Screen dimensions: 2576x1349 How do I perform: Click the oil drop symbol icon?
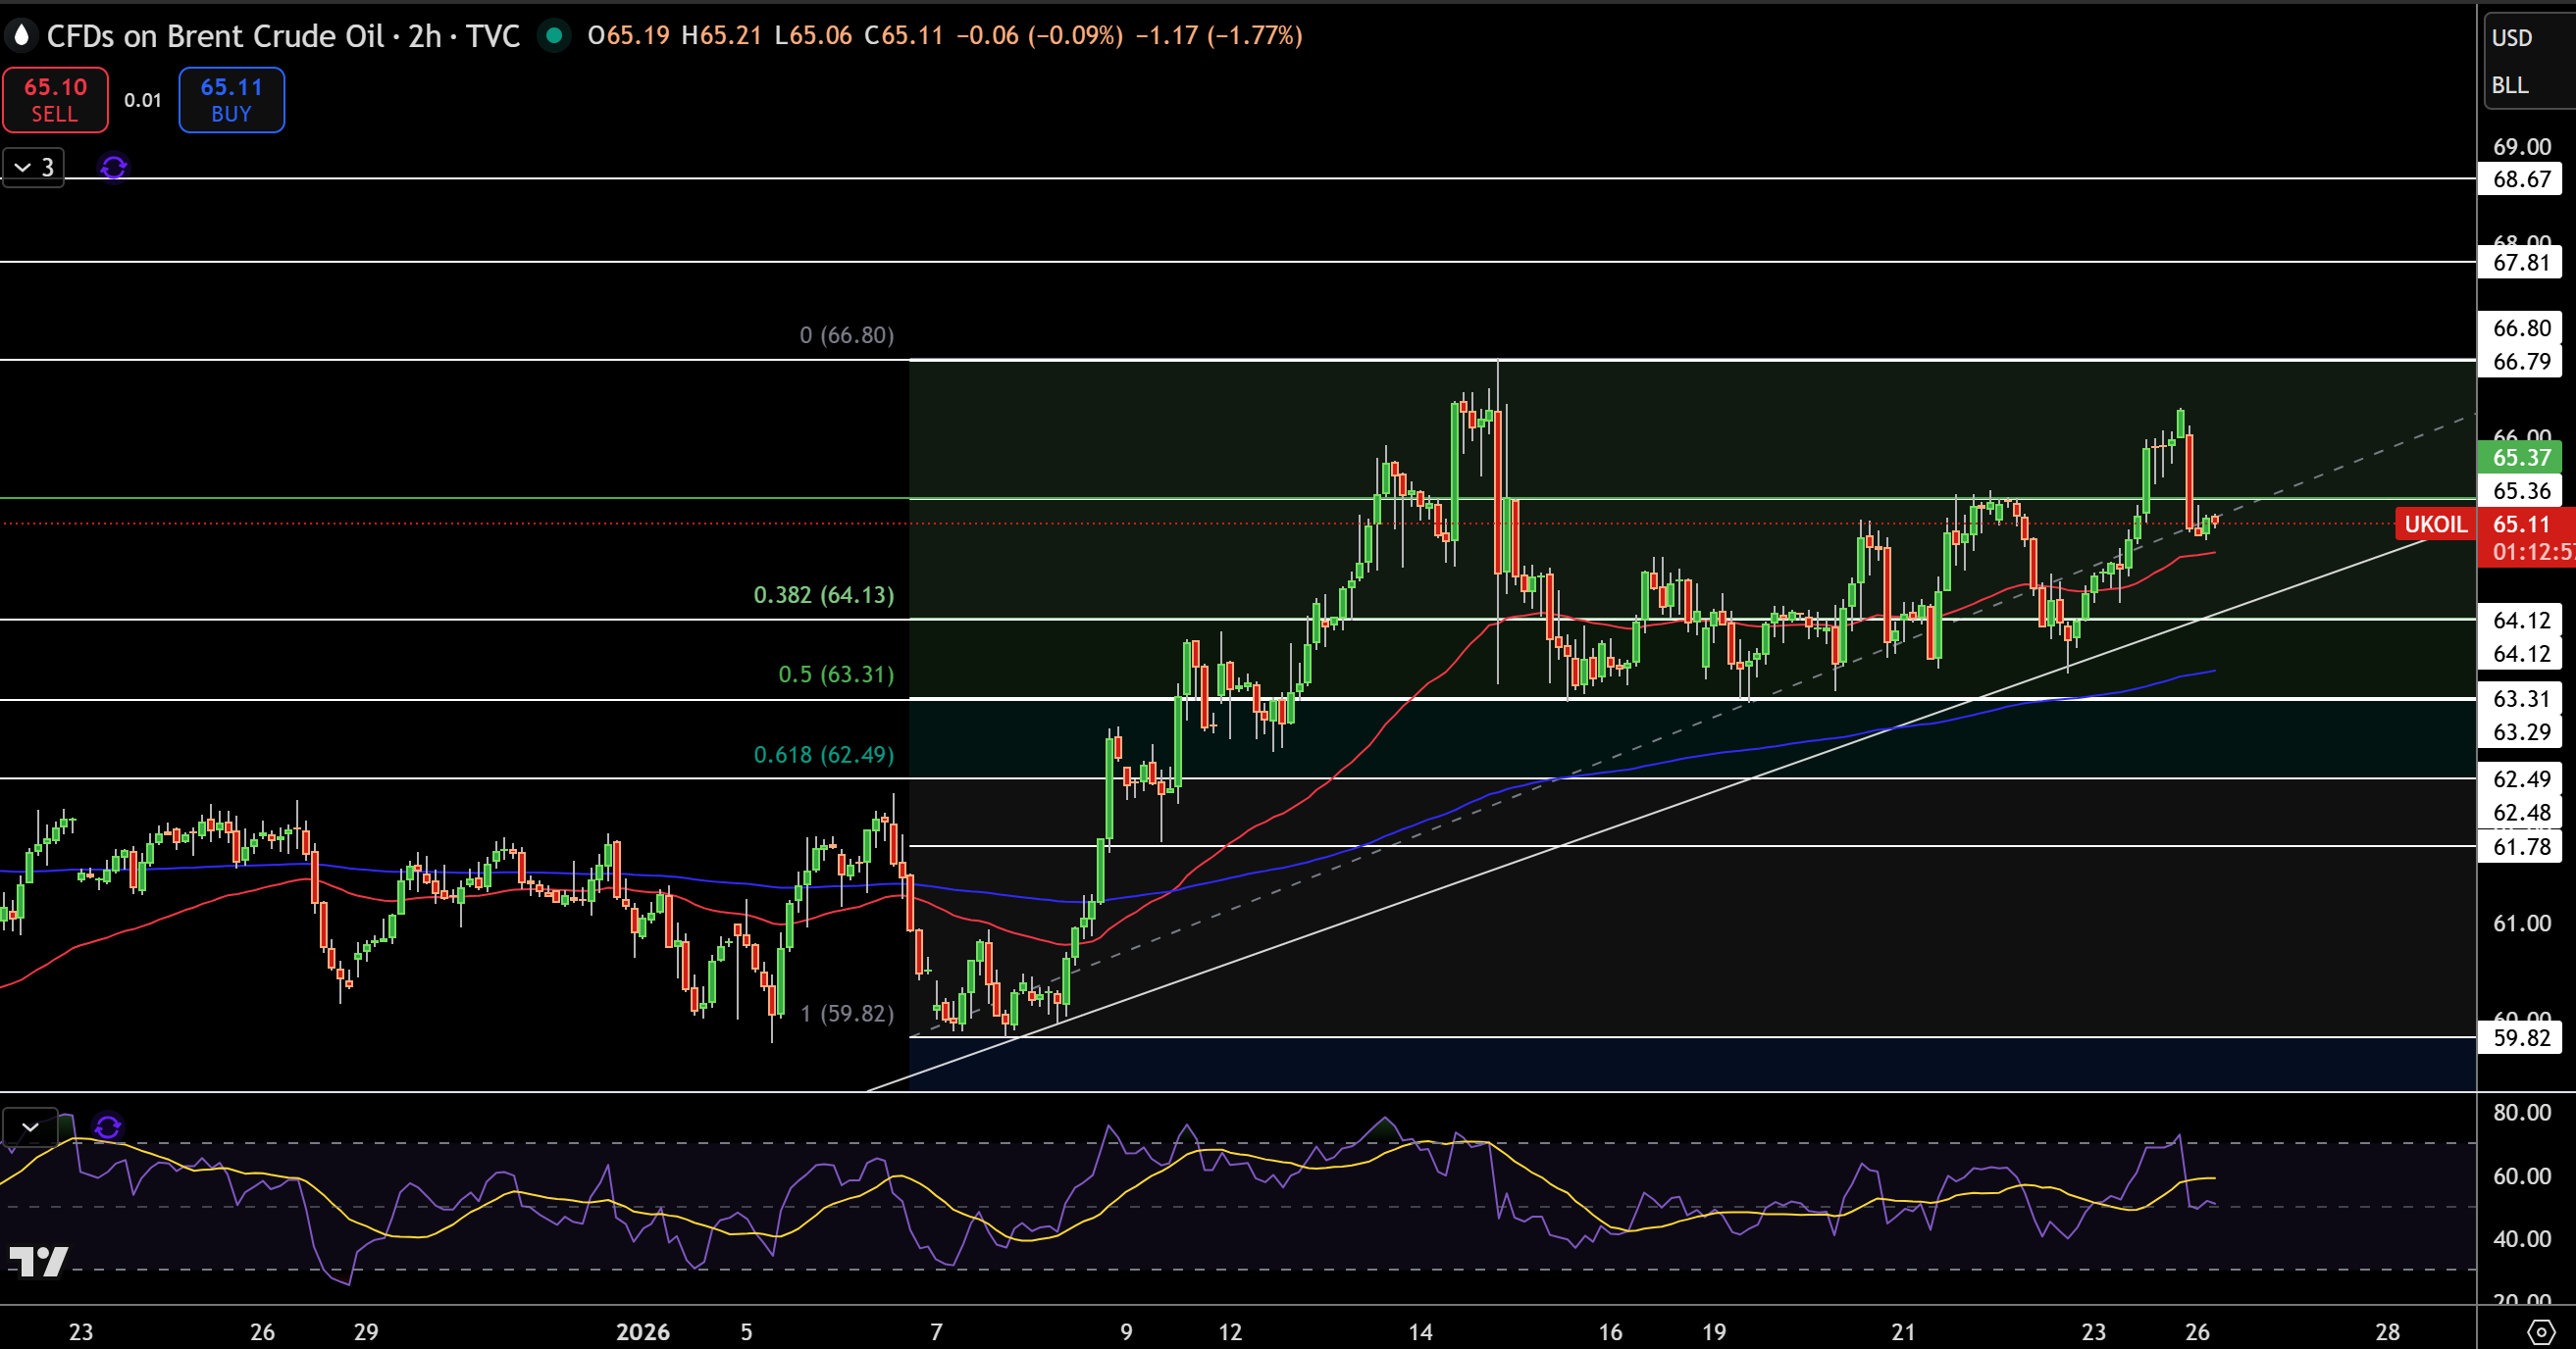(x=20, y=36)
